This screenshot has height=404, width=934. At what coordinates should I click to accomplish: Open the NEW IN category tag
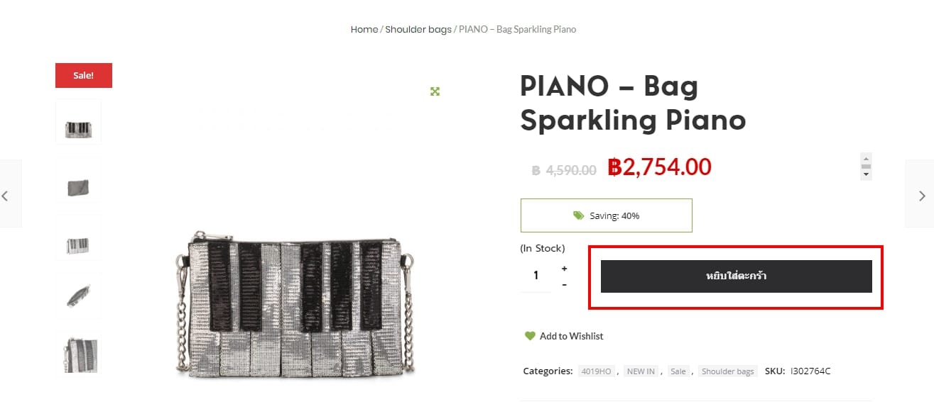click(x=641, y=371)
